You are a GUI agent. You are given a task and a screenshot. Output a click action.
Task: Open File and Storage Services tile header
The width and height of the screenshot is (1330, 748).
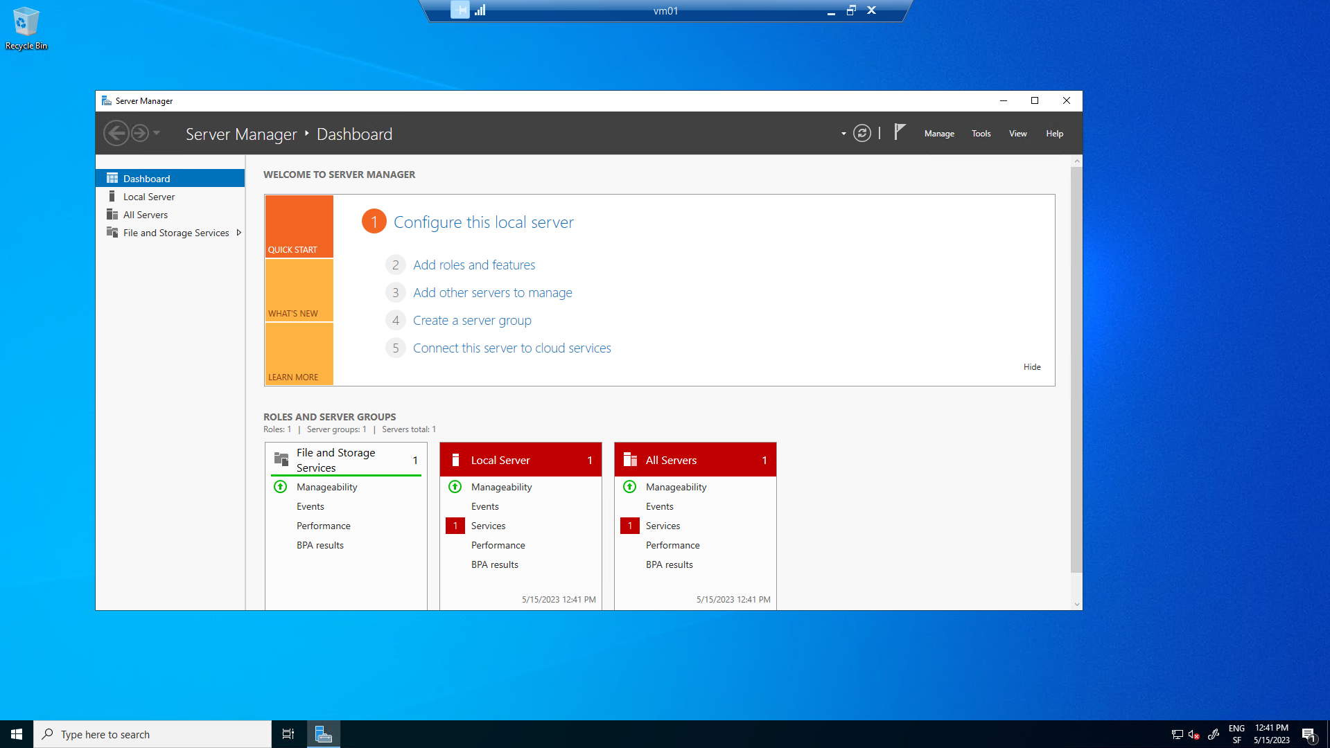346,460
